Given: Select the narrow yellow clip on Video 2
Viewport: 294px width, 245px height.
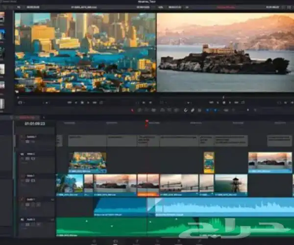Looking at the screenshot, I should tap(209, 163).
